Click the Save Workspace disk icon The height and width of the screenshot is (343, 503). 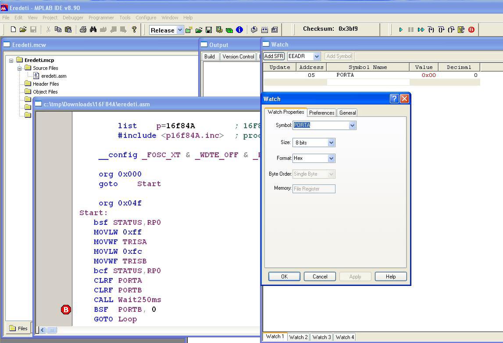coord(209,30)
